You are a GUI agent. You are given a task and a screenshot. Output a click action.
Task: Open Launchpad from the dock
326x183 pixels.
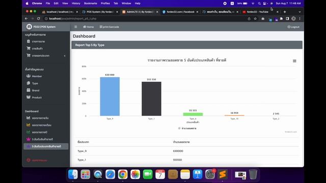click(x=86, y=174)
